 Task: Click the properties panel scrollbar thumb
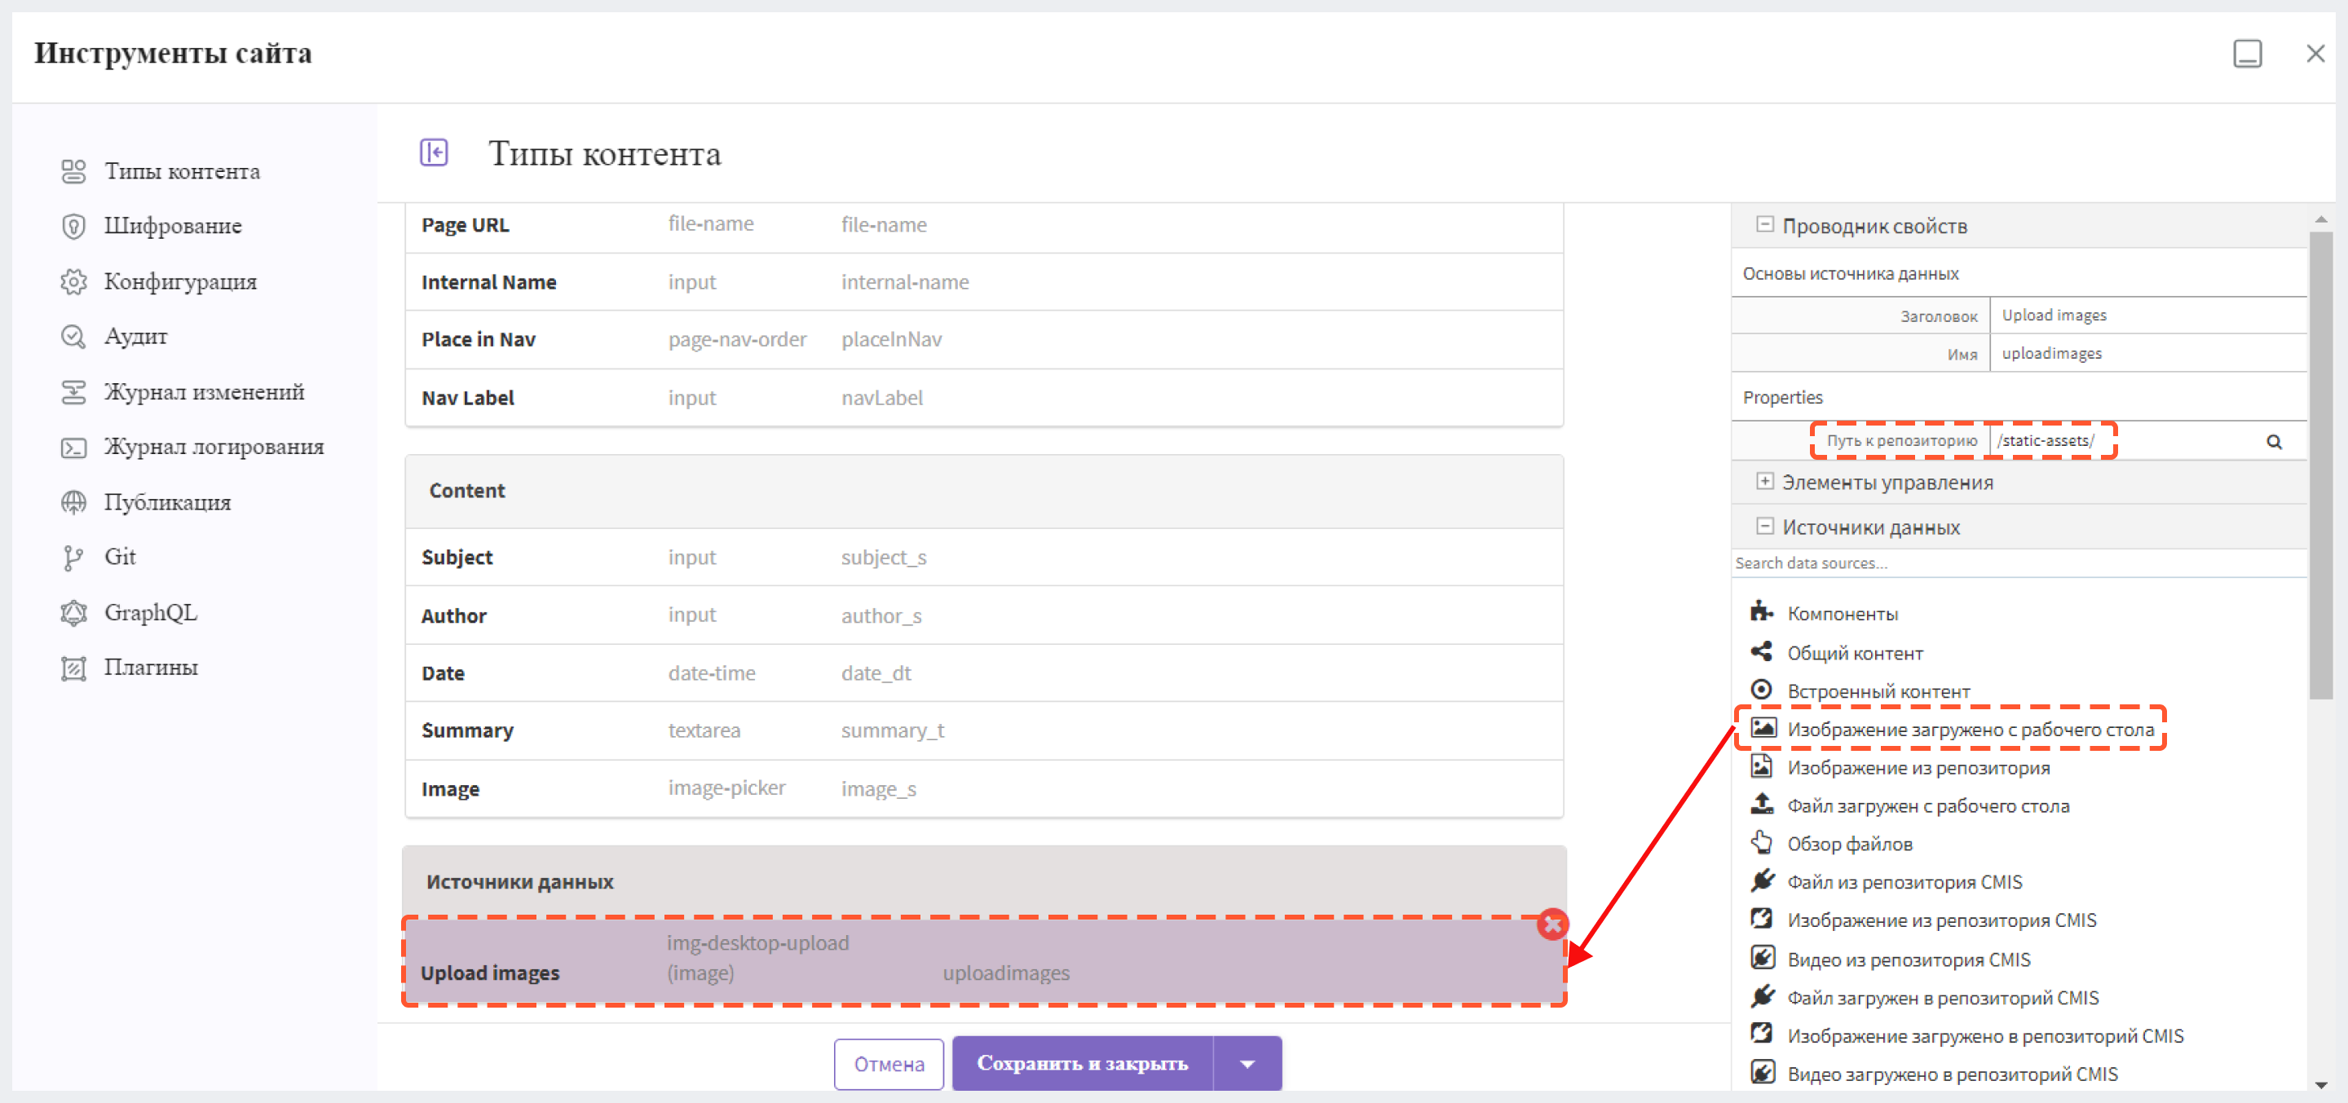pos(2320,465)
